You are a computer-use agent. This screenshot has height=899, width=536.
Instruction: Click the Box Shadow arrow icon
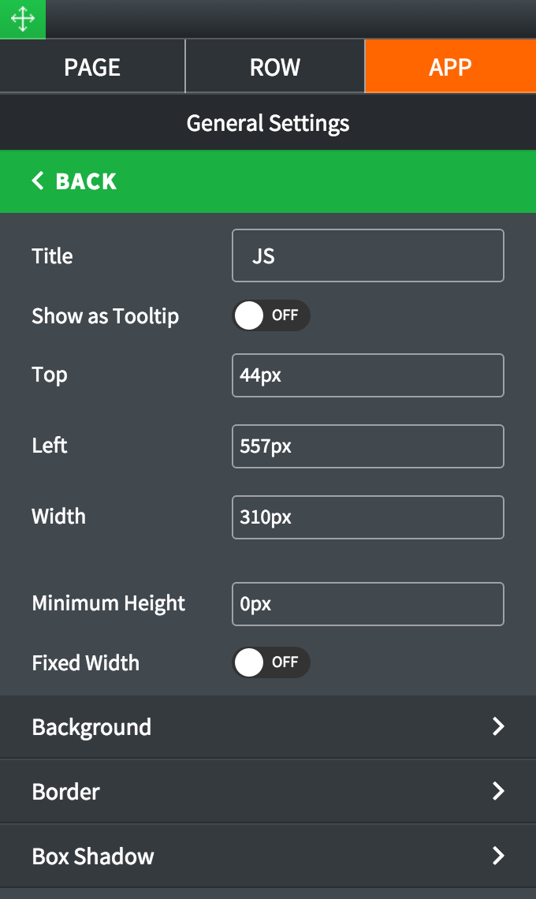click(x=498, y=856)
